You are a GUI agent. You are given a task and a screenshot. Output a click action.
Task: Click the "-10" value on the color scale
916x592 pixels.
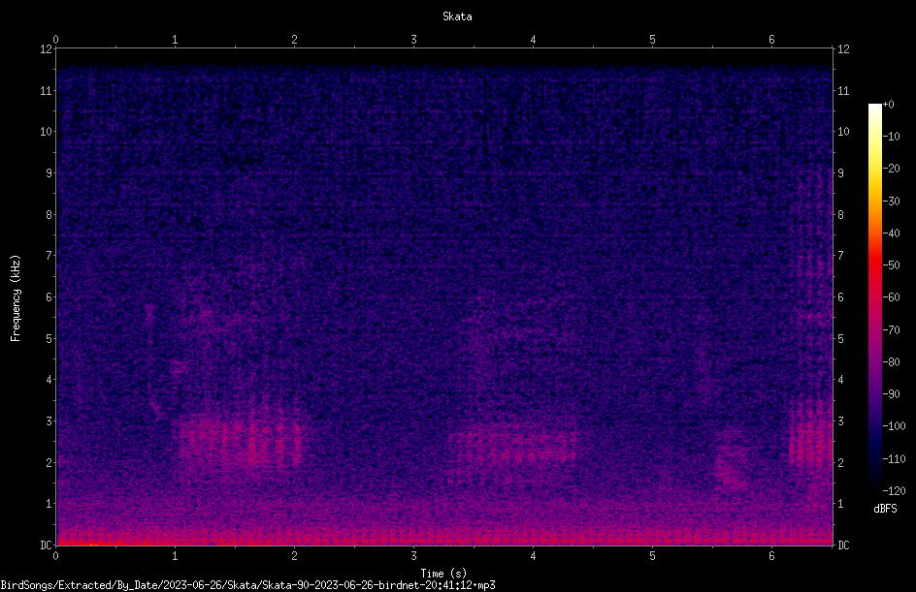(x=891, y=137)
